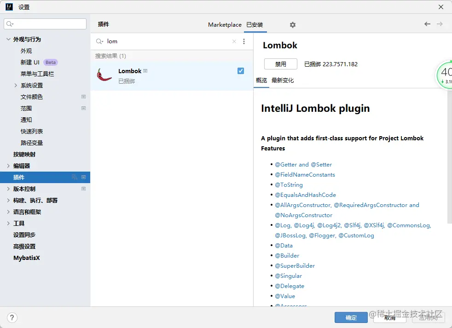Click project-level icon beside 范围
Viewport: 452px width, 328px height.
pyautogui.click(x=84, y=109)
